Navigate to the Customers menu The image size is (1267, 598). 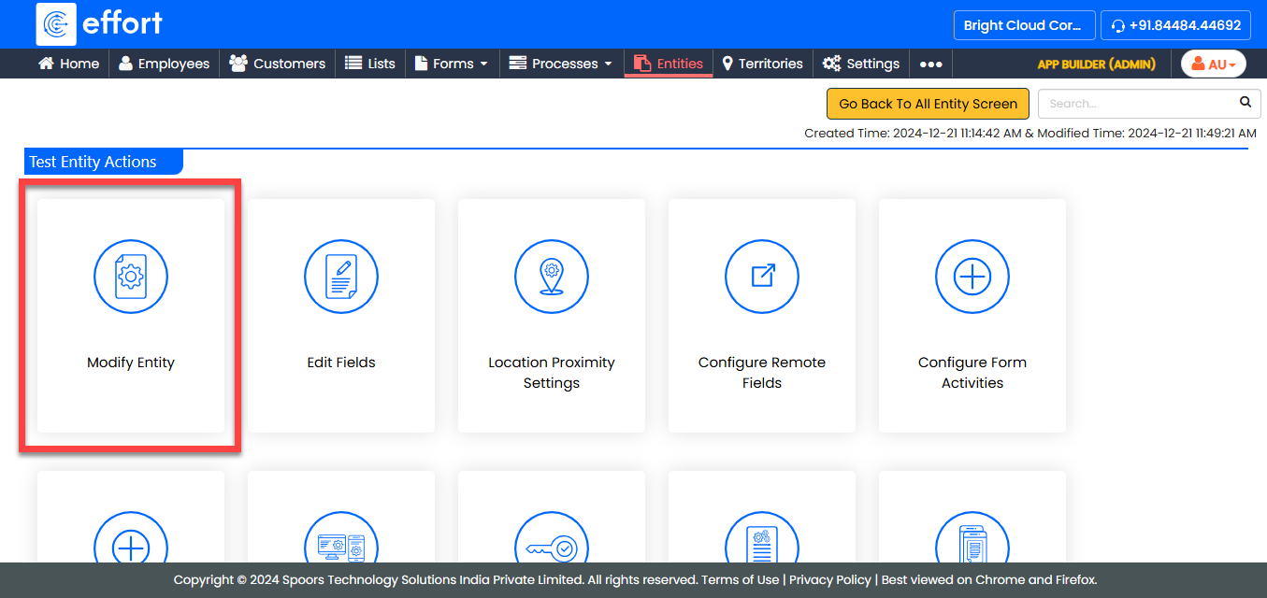point(278,64)
